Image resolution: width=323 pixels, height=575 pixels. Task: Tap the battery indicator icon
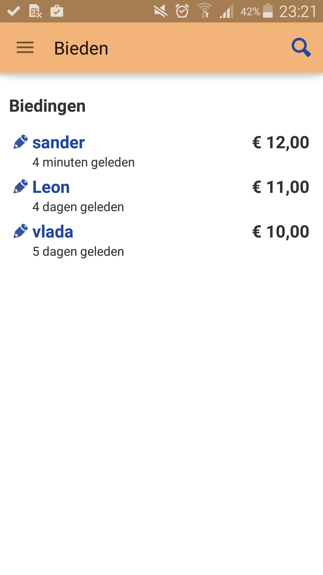click(x=268, y=11)
